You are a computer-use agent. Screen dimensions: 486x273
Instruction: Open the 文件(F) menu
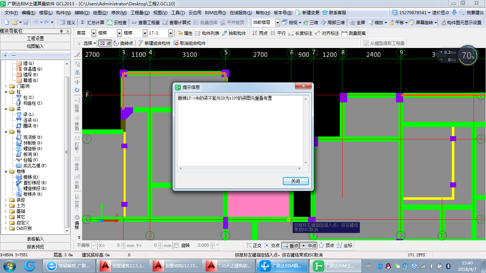11,12
